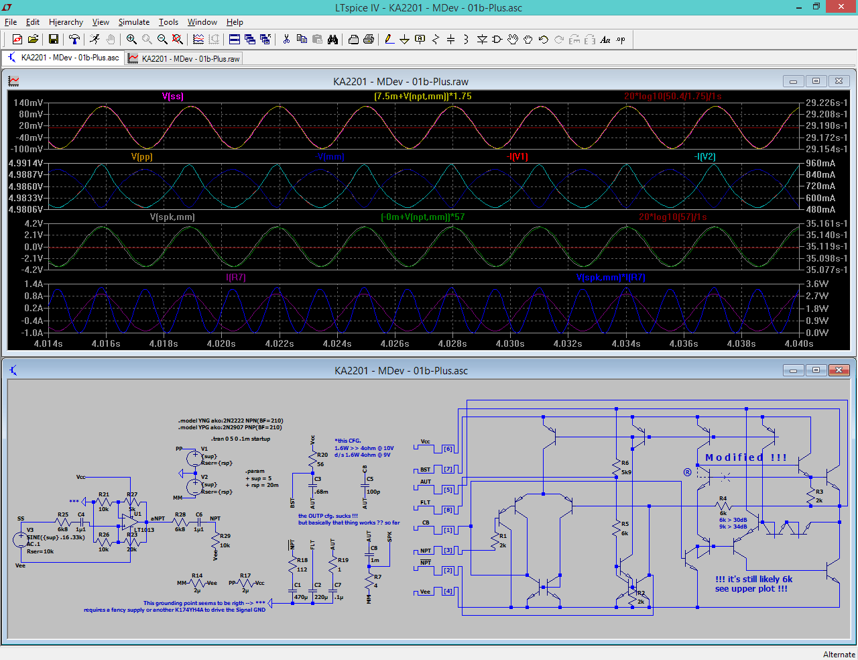Open the Help menu

(x=235, y=22)
